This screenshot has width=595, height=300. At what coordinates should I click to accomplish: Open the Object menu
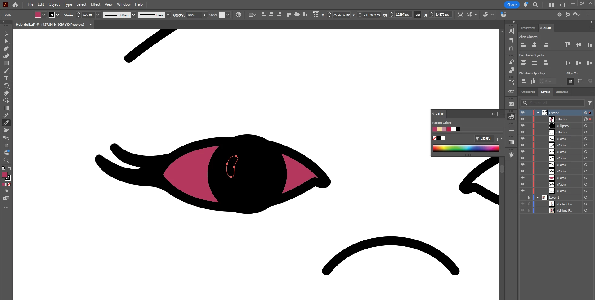coord(54,4)
